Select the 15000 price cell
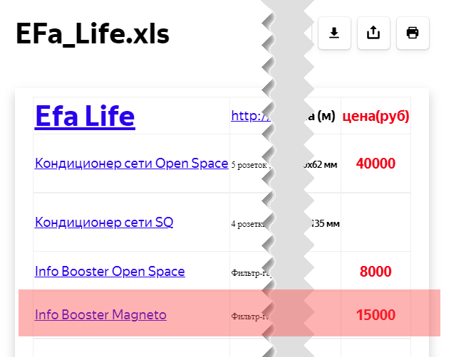 coord(376,315)
